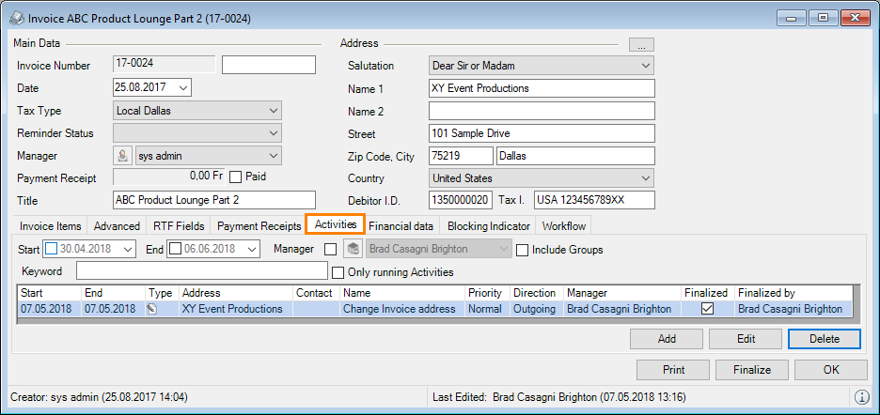Open the Payment Receipts tab
The image size is (880, 415).
(x=259, y=226)
